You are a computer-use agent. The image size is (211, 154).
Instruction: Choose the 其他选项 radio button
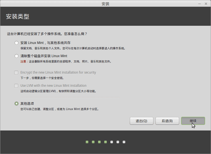tap(17, 104)
